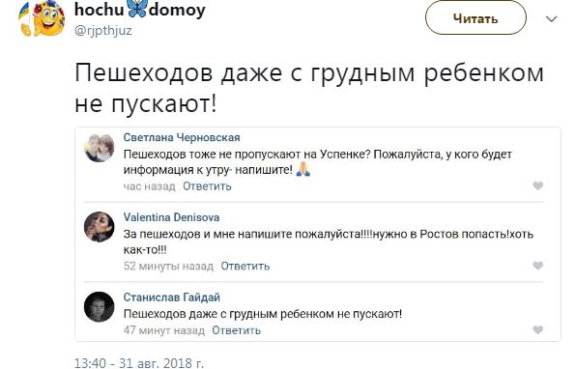576x369 pixels.
Task: Open the hochu domoy profile name
Action: point(140,10)
